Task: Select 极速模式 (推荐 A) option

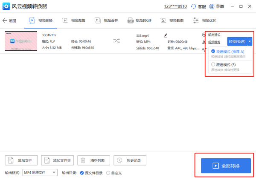Action: pyautogui.click(x=230, y=54)
